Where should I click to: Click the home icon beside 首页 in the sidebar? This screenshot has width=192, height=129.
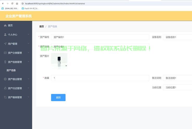click(5, 25)
